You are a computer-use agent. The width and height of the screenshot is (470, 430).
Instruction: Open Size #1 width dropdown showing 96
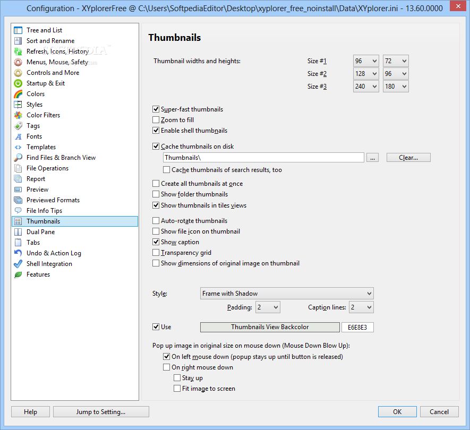[366, 61]
